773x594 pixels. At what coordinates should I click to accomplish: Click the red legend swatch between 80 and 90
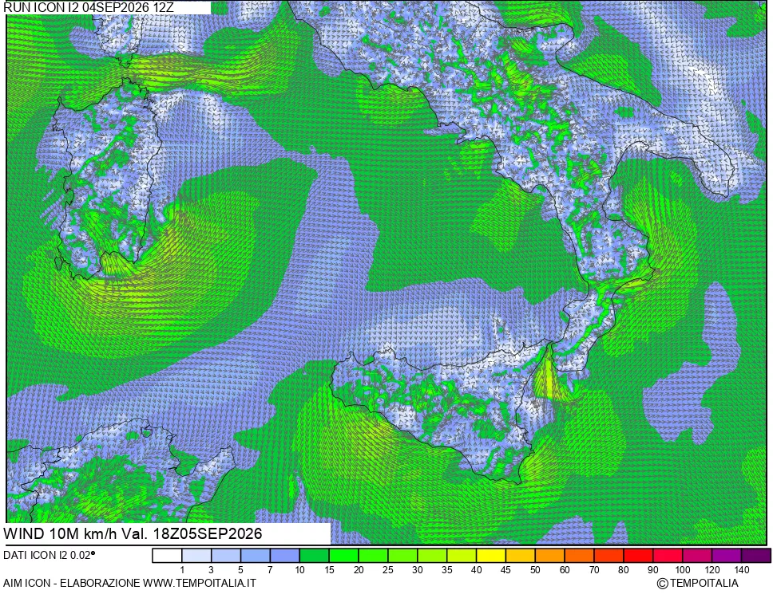coord(638,556)
